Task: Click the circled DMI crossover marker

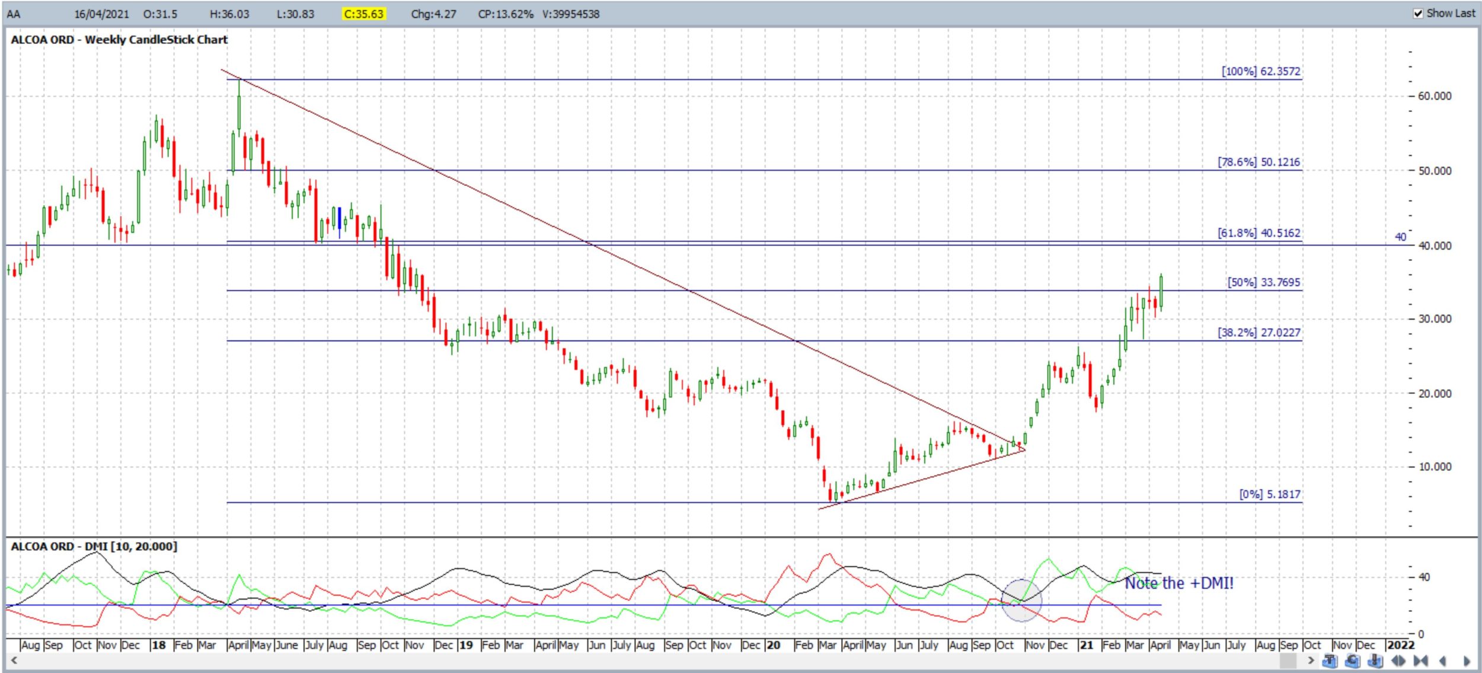Action: click(1021, 600)
